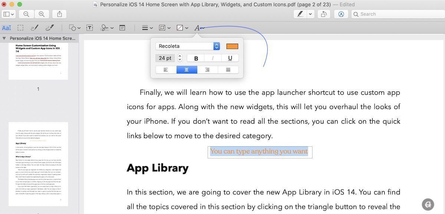Open the Share button in toolbar
The height and width of the screenshot is (214, 445).
click(59, 14)
